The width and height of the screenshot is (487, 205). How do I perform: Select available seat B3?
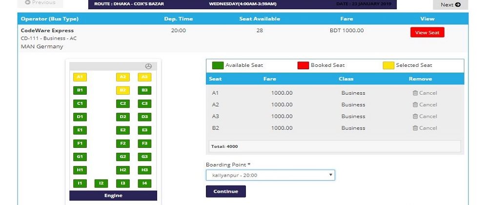point(144,90)
